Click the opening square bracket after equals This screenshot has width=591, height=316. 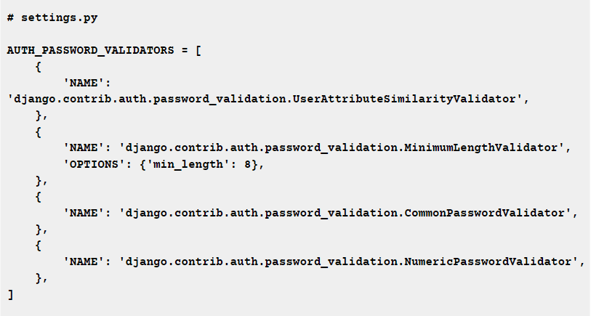tap(198, 50)
